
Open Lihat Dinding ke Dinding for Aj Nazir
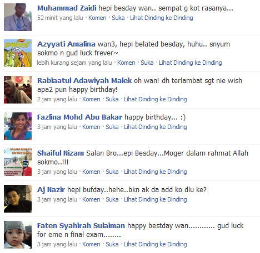(156, 199)
